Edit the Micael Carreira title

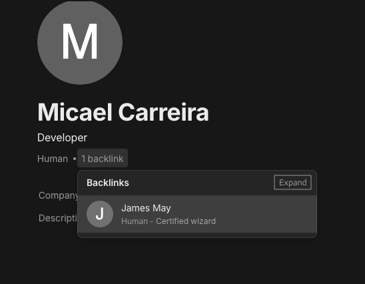[123, 112]
